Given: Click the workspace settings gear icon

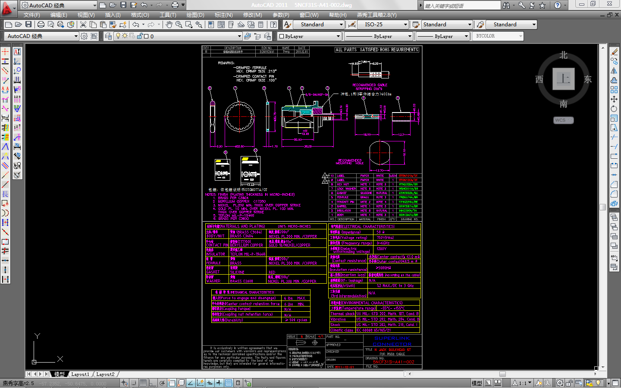Looking at the screenshot, I should (84, 36).
